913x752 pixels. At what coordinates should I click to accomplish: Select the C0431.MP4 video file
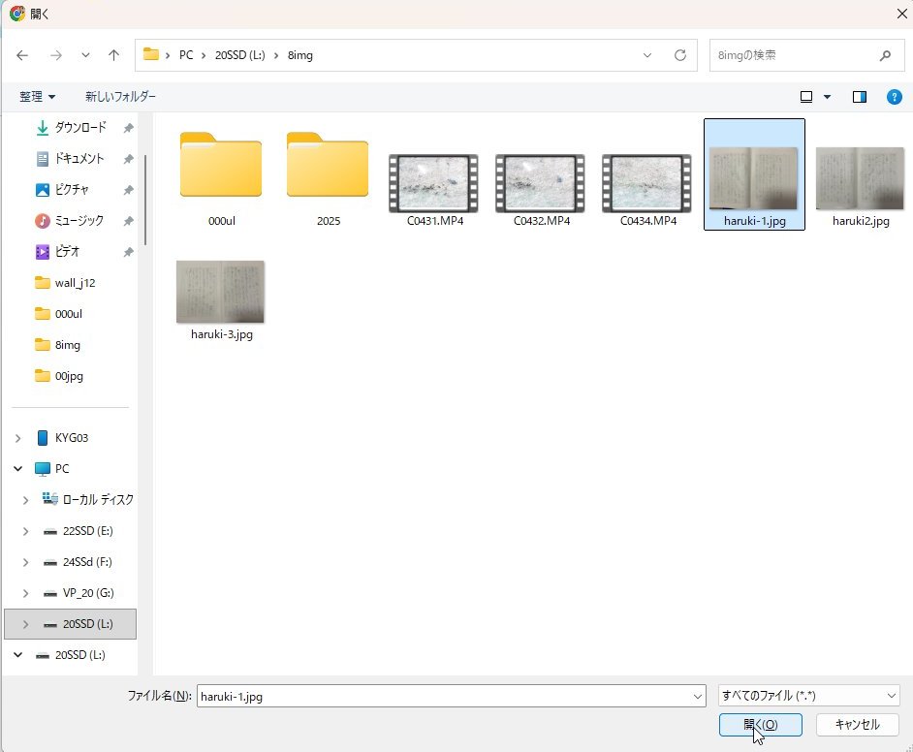pyautogui.click(x=432, y=183)
